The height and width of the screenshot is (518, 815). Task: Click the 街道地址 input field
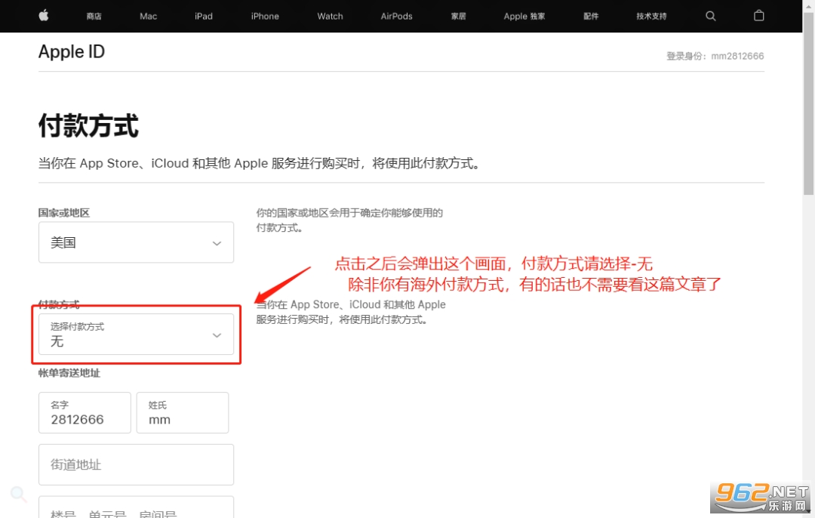tap(136, 464)
